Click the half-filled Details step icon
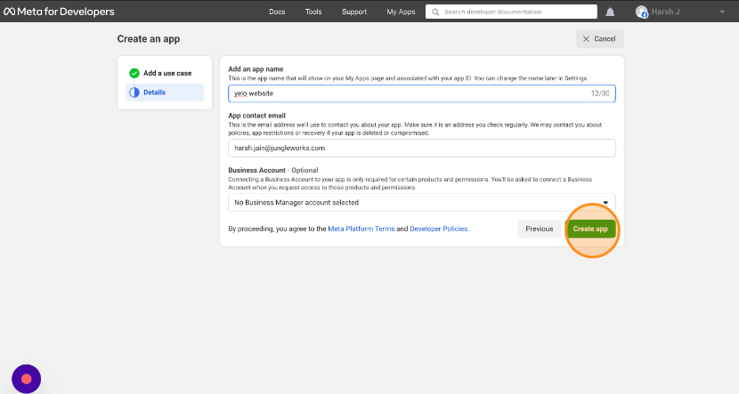Image resolution: width=739 pixels, height=394 pixels. [134, 92]
